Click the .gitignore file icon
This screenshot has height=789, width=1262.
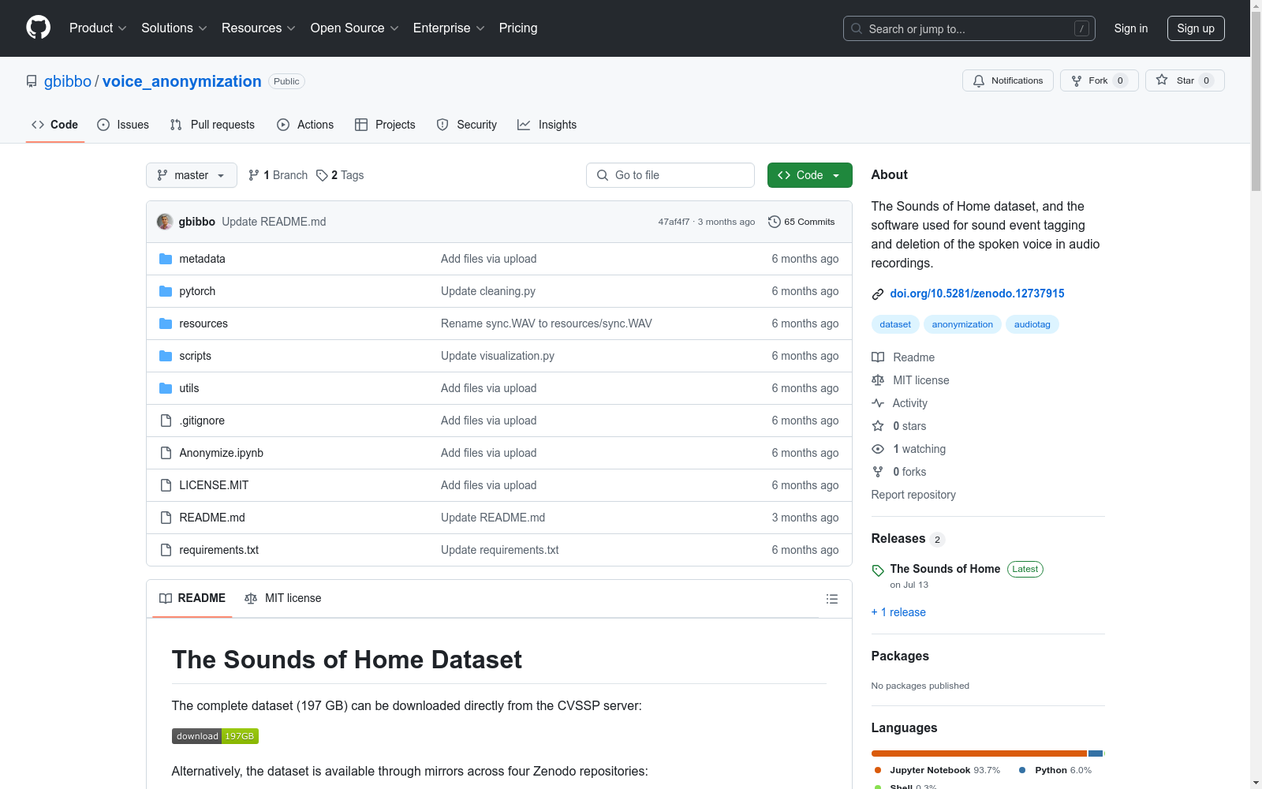point(166,421)
